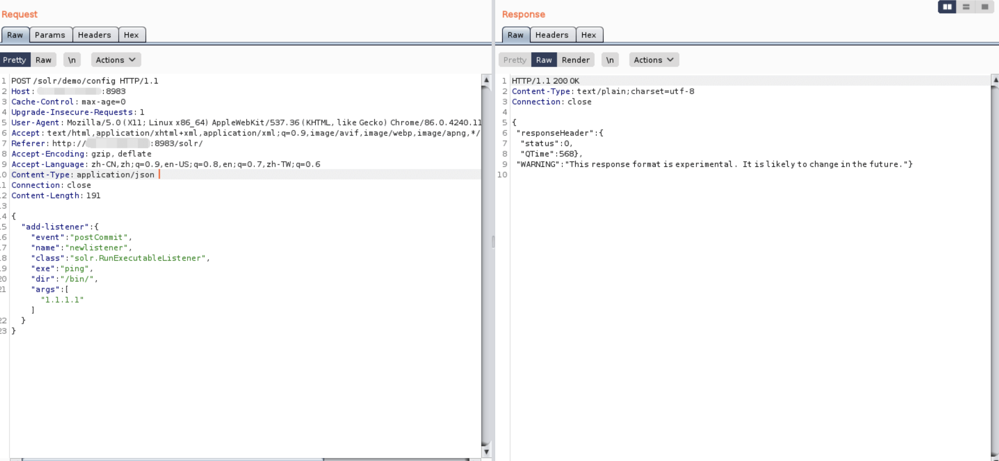
Task: Click the Headers tab in Response panel
Action: click(x=551, y=34)
